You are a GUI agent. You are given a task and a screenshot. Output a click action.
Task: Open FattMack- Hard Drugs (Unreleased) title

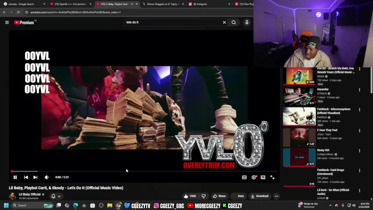coord(331,172)
